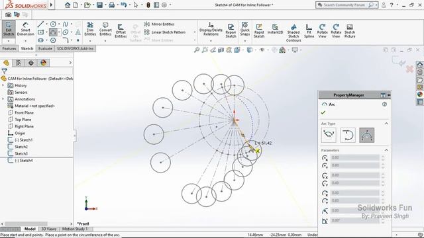Select the Spline sketch tool
This screenshot has height=238, width=424.
(65, 24)
